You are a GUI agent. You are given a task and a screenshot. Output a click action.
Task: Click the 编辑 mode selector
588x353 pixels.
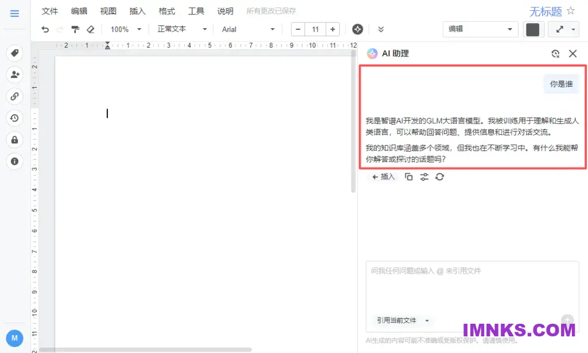480,29
